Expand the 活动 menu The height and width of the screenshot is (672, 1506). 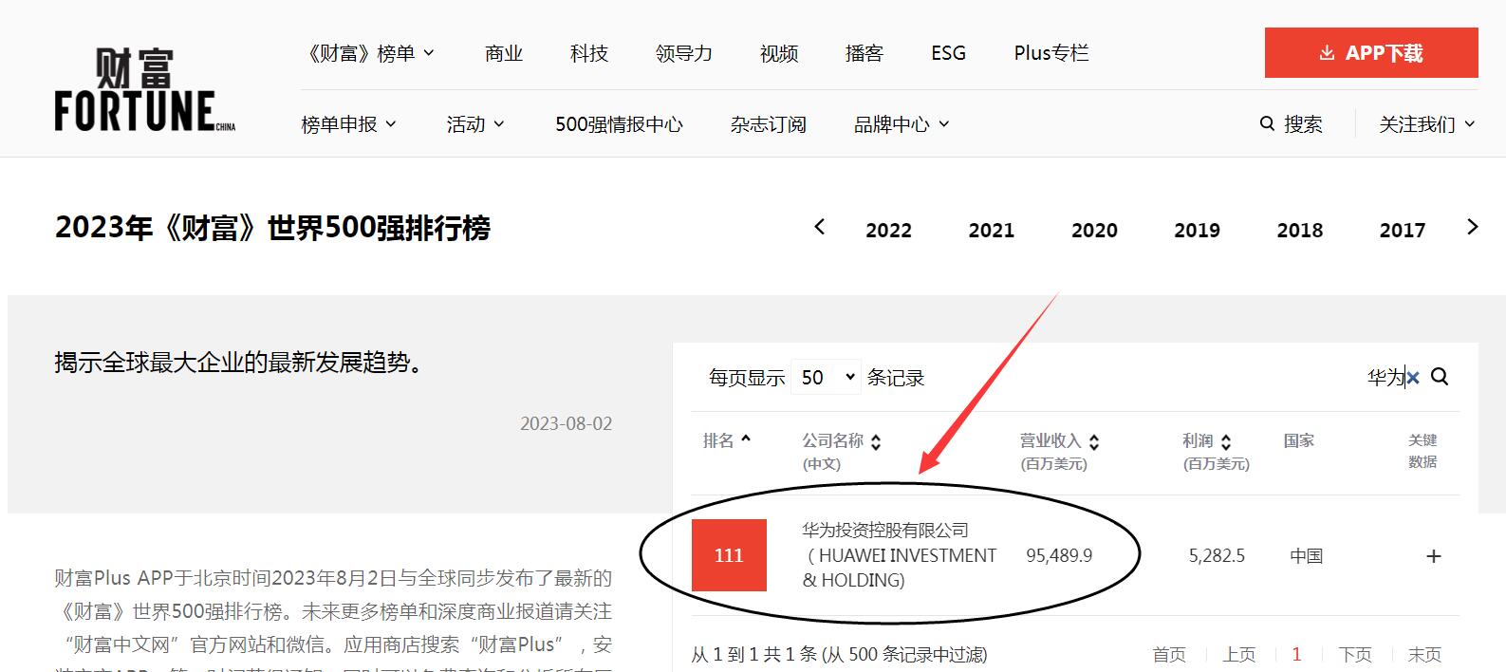(x=475, y=124)
